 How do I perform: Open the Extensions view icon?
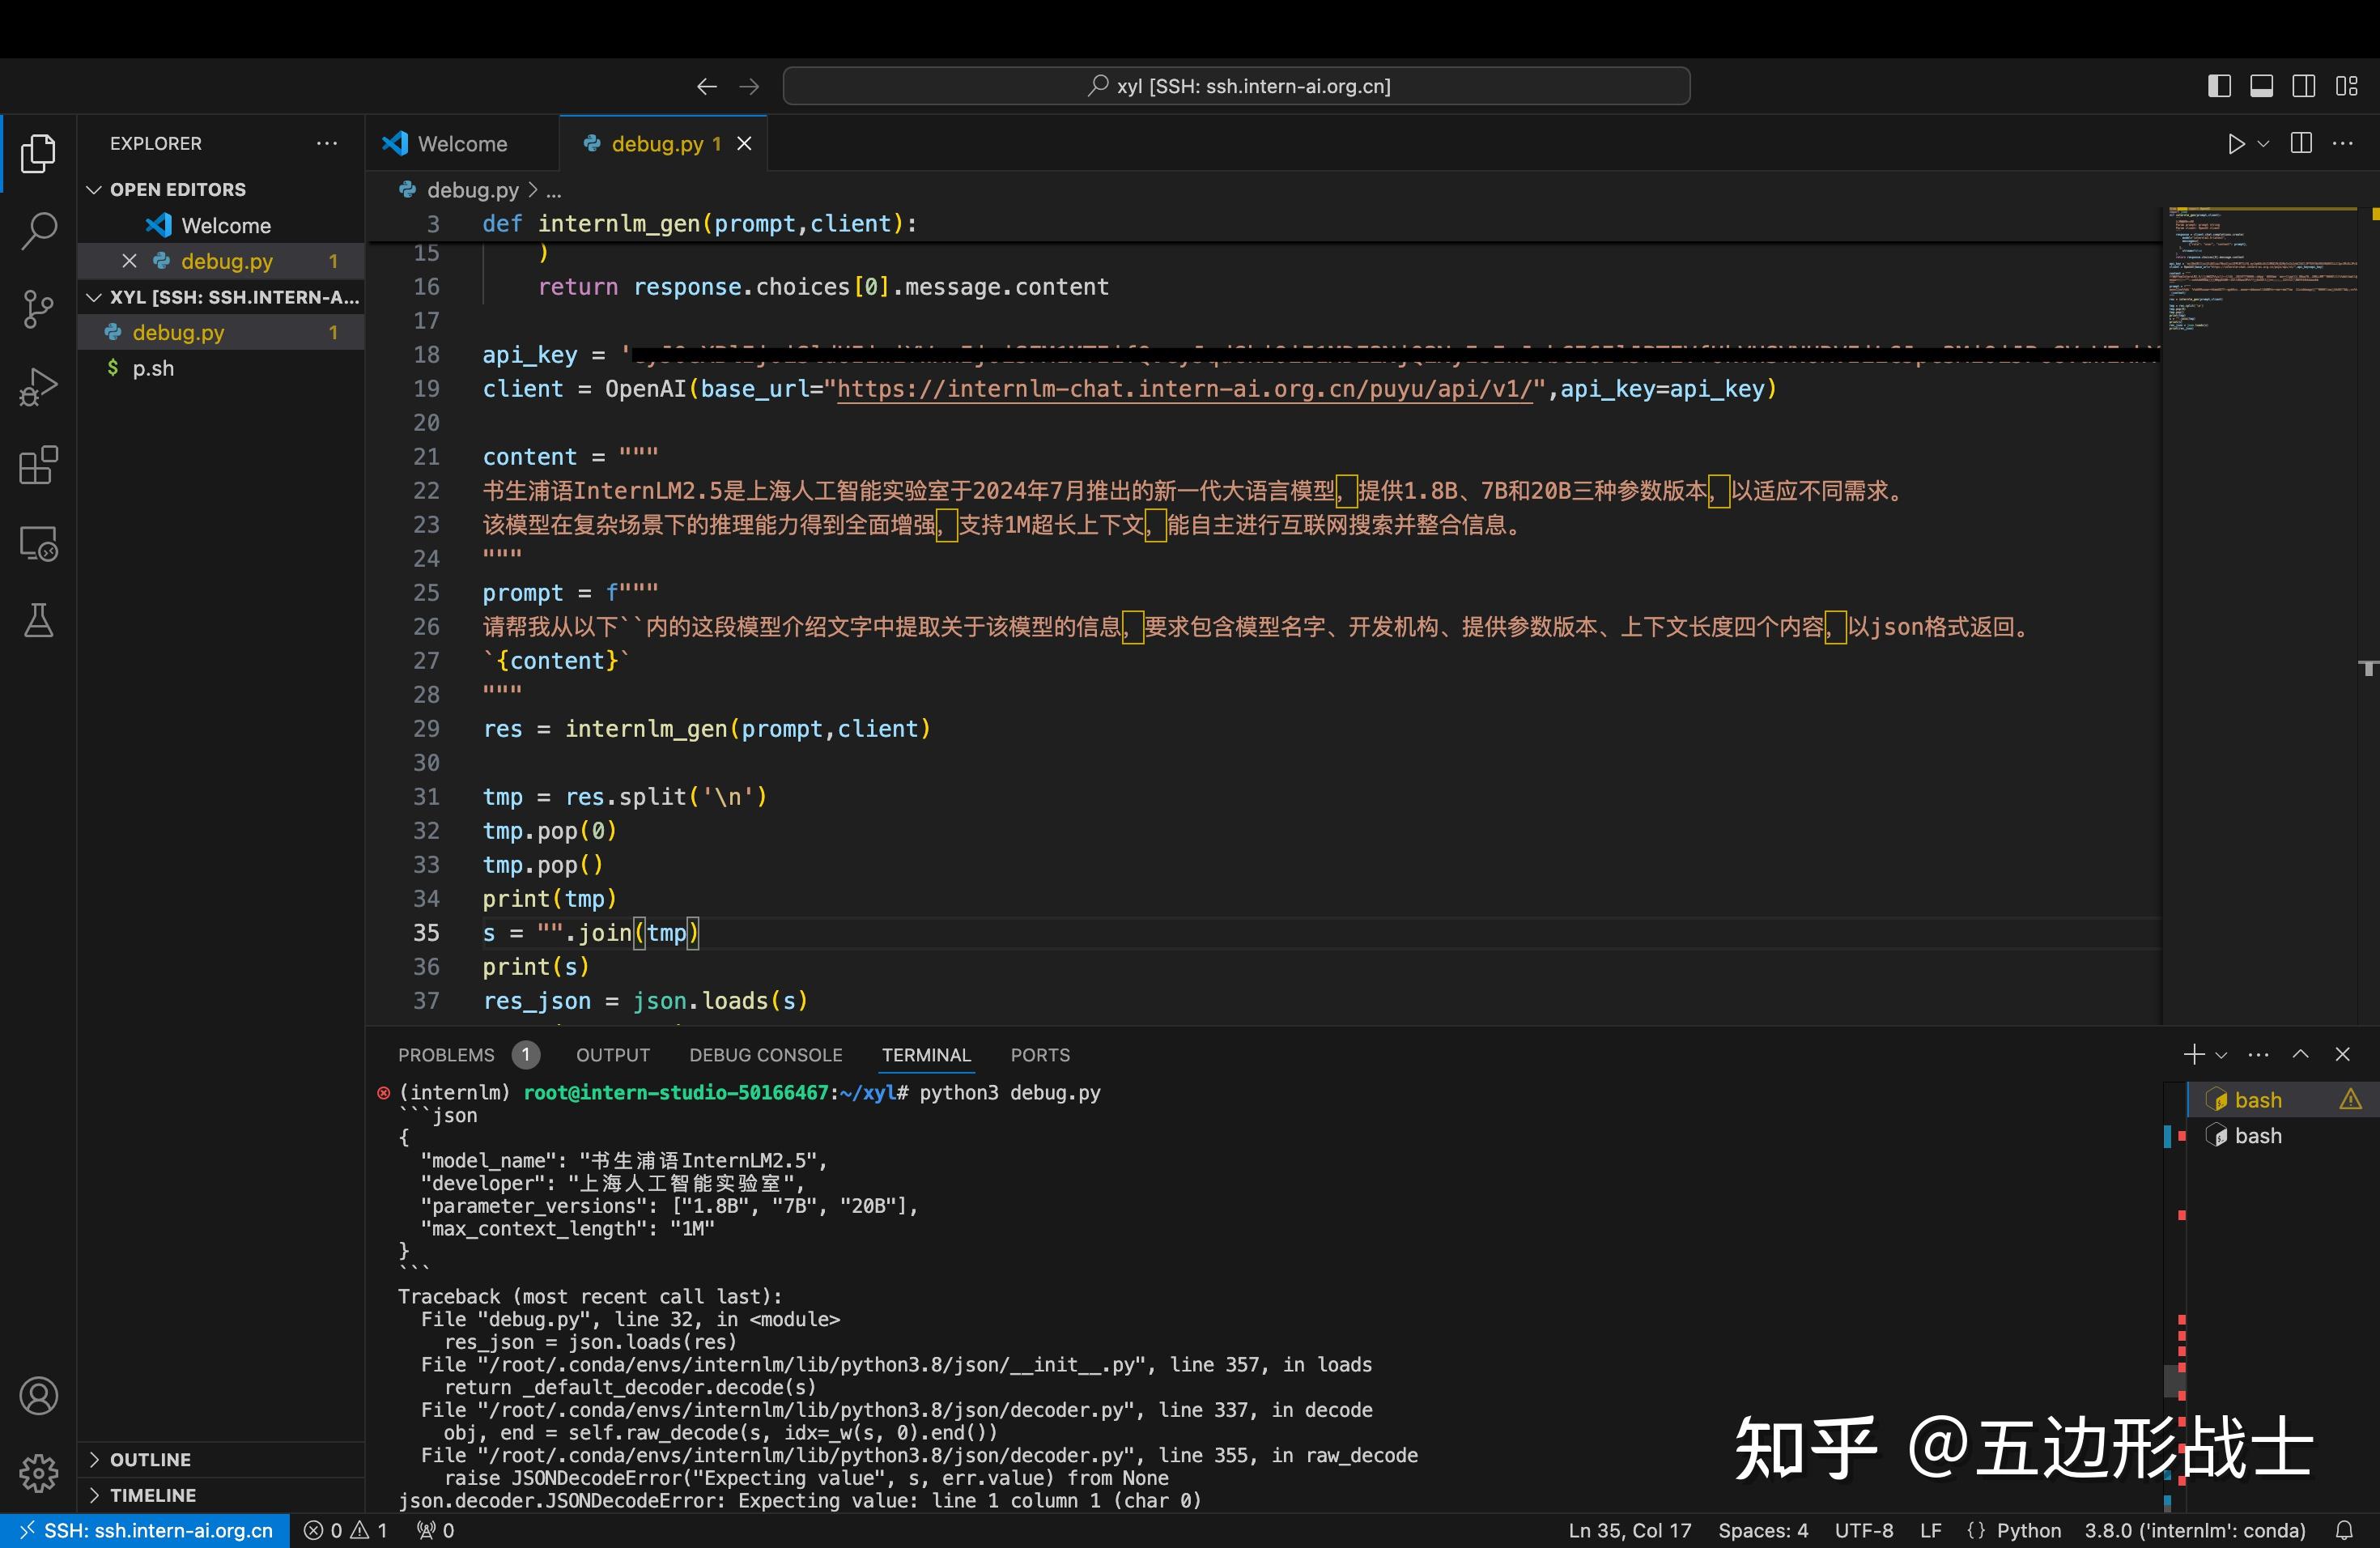coord(38,465)
